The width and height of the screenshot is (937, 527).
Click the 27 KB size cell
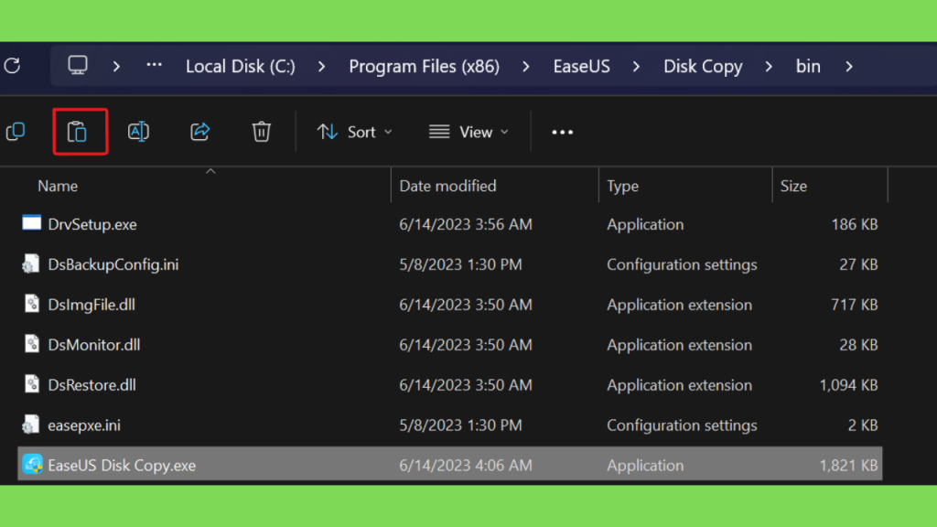858,264
